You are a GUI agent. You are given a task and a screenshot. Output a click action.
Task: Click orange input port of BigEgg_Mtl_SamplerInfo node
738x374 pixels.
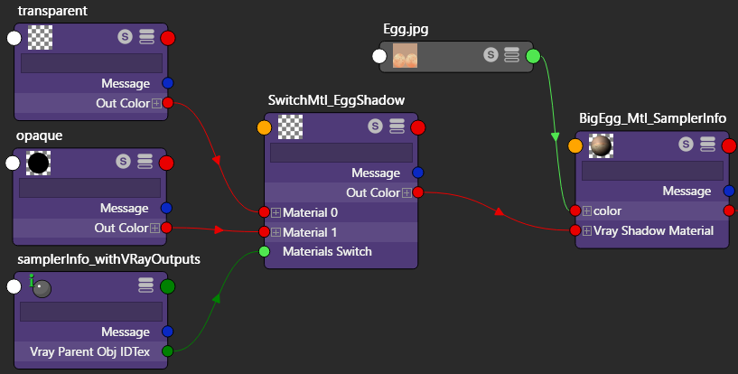(x=575, y=145)
